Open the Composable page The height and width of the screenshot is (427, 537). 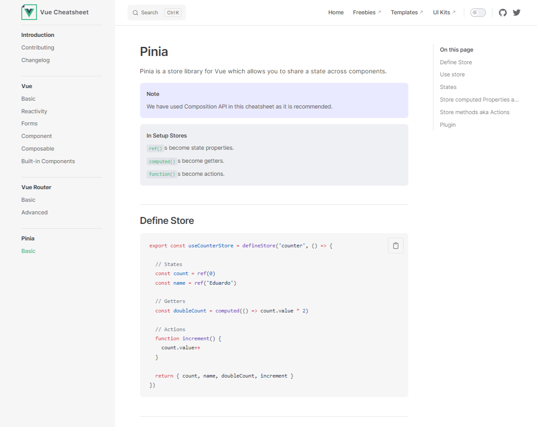[x=38, y=149]
